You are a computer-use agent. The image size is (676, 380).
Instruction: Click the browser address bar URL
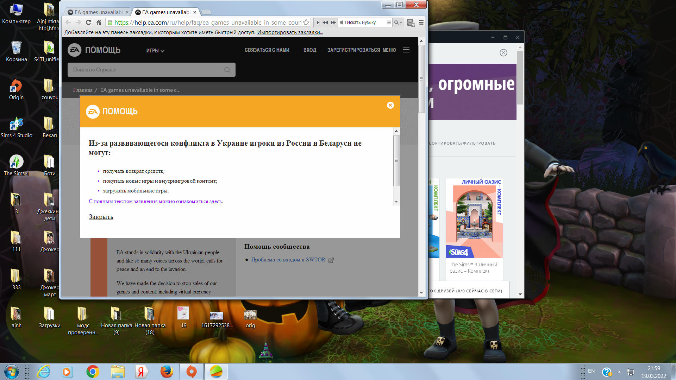[208, 23]
